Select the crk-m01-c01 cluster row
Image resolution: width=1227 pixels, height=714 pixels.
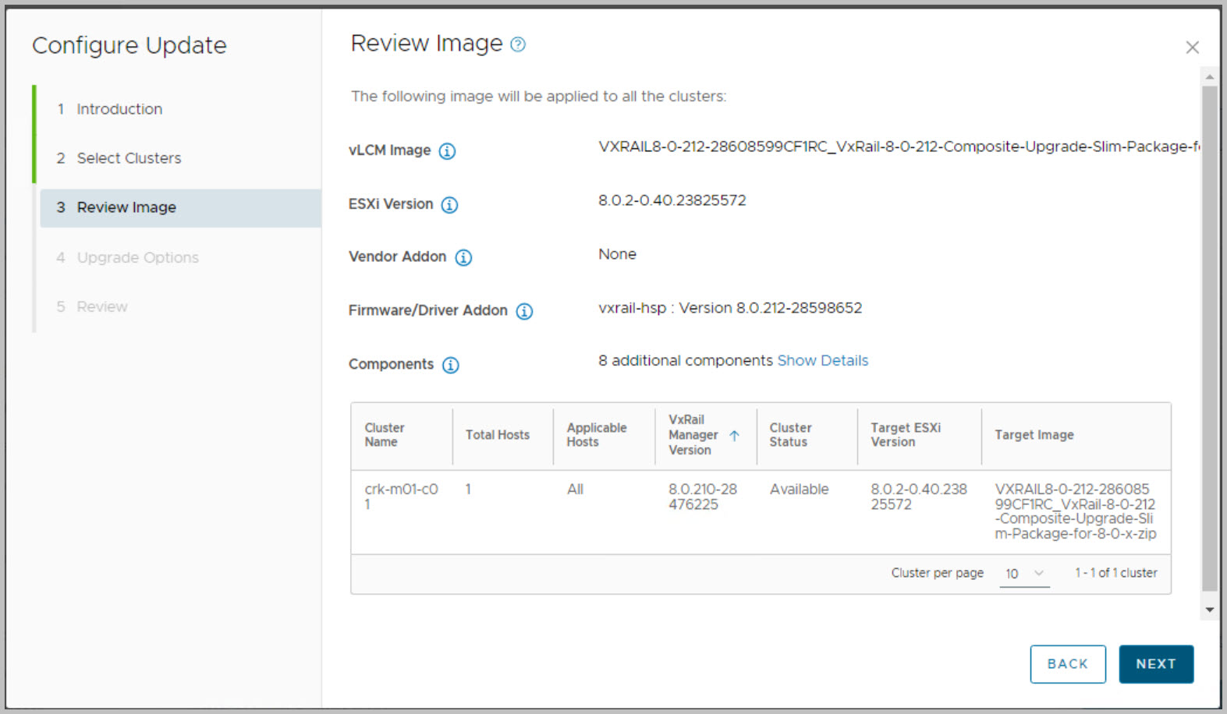[401, 497]
